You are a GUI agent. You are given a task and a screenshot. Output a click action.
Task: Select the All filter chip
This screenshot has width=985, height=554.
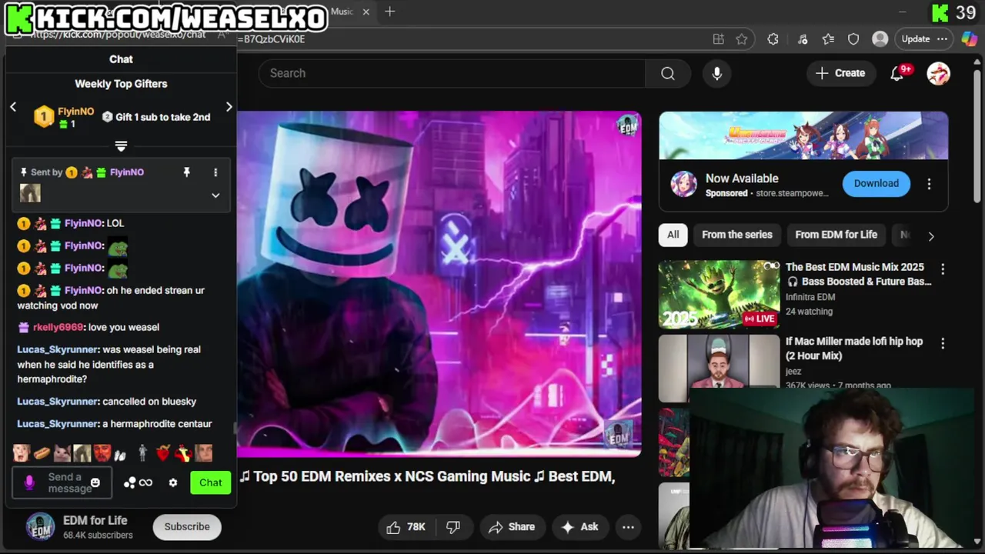pyautogui.click(x=673, y=235)
